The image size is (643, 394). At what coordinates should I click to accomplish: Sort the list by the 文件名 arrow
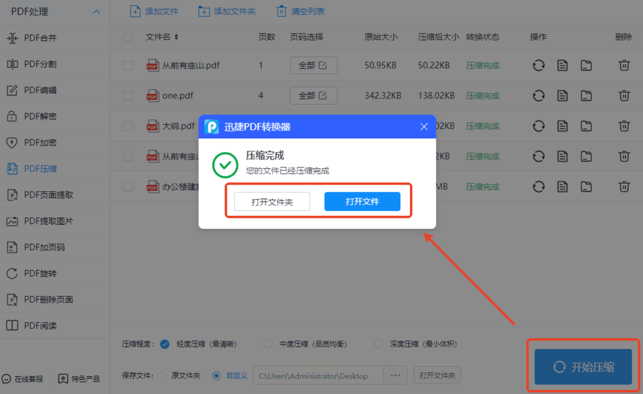[176, 37]
